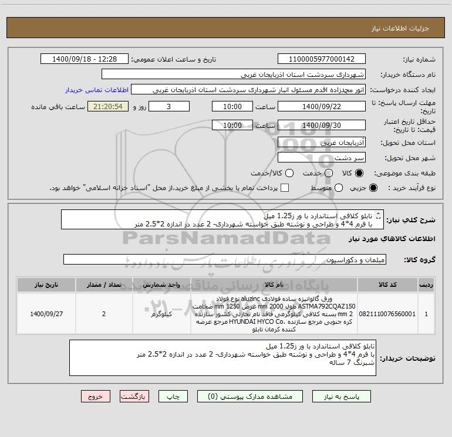The image size is (452, 437).
Task: Click the تعداد / مقدار column header
Action: click(x=104, y=285)
